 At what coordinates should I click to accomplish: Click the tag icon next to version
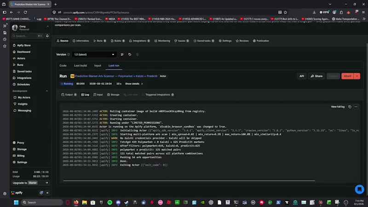(x=130, y=54)
